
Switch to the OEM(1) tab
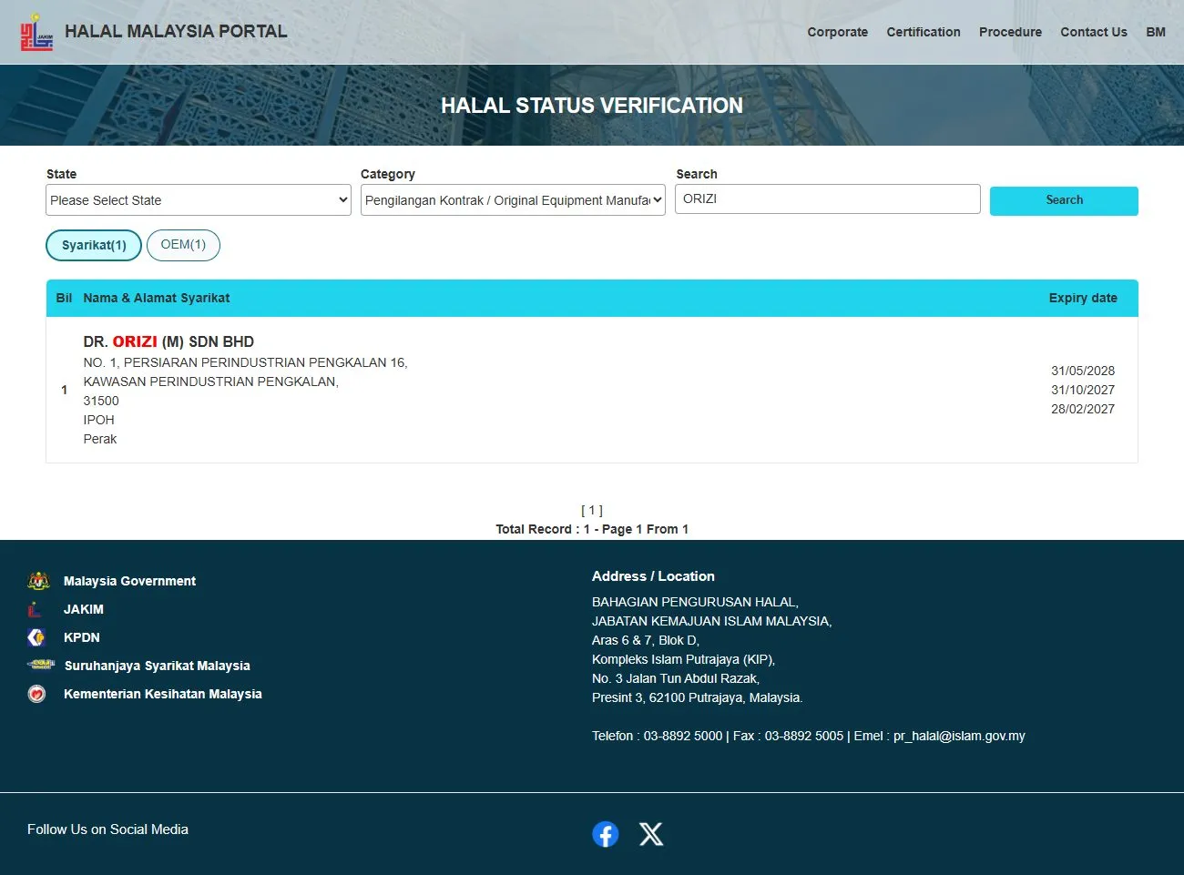point(183,245)
